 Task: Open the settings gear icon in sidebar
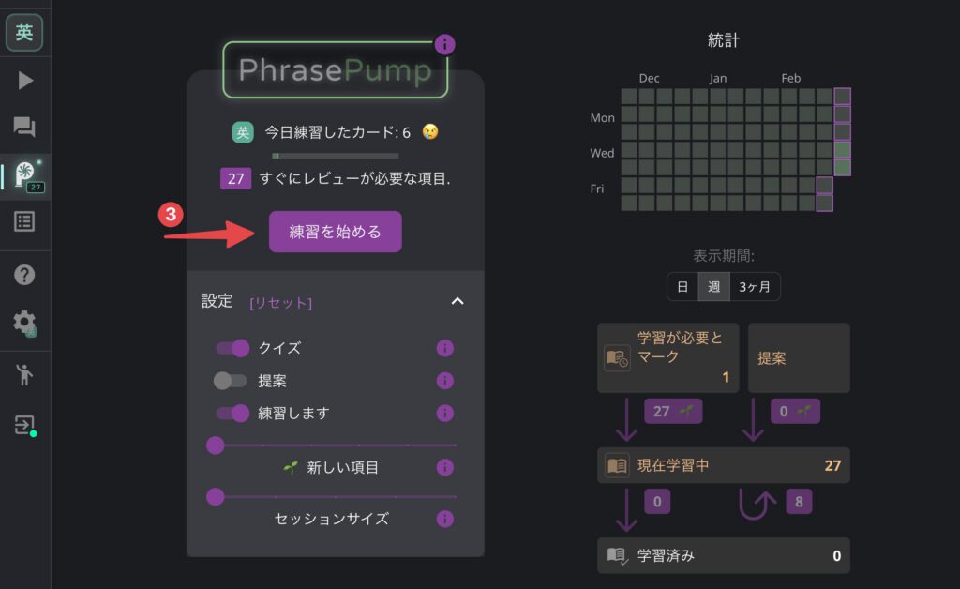25,320
